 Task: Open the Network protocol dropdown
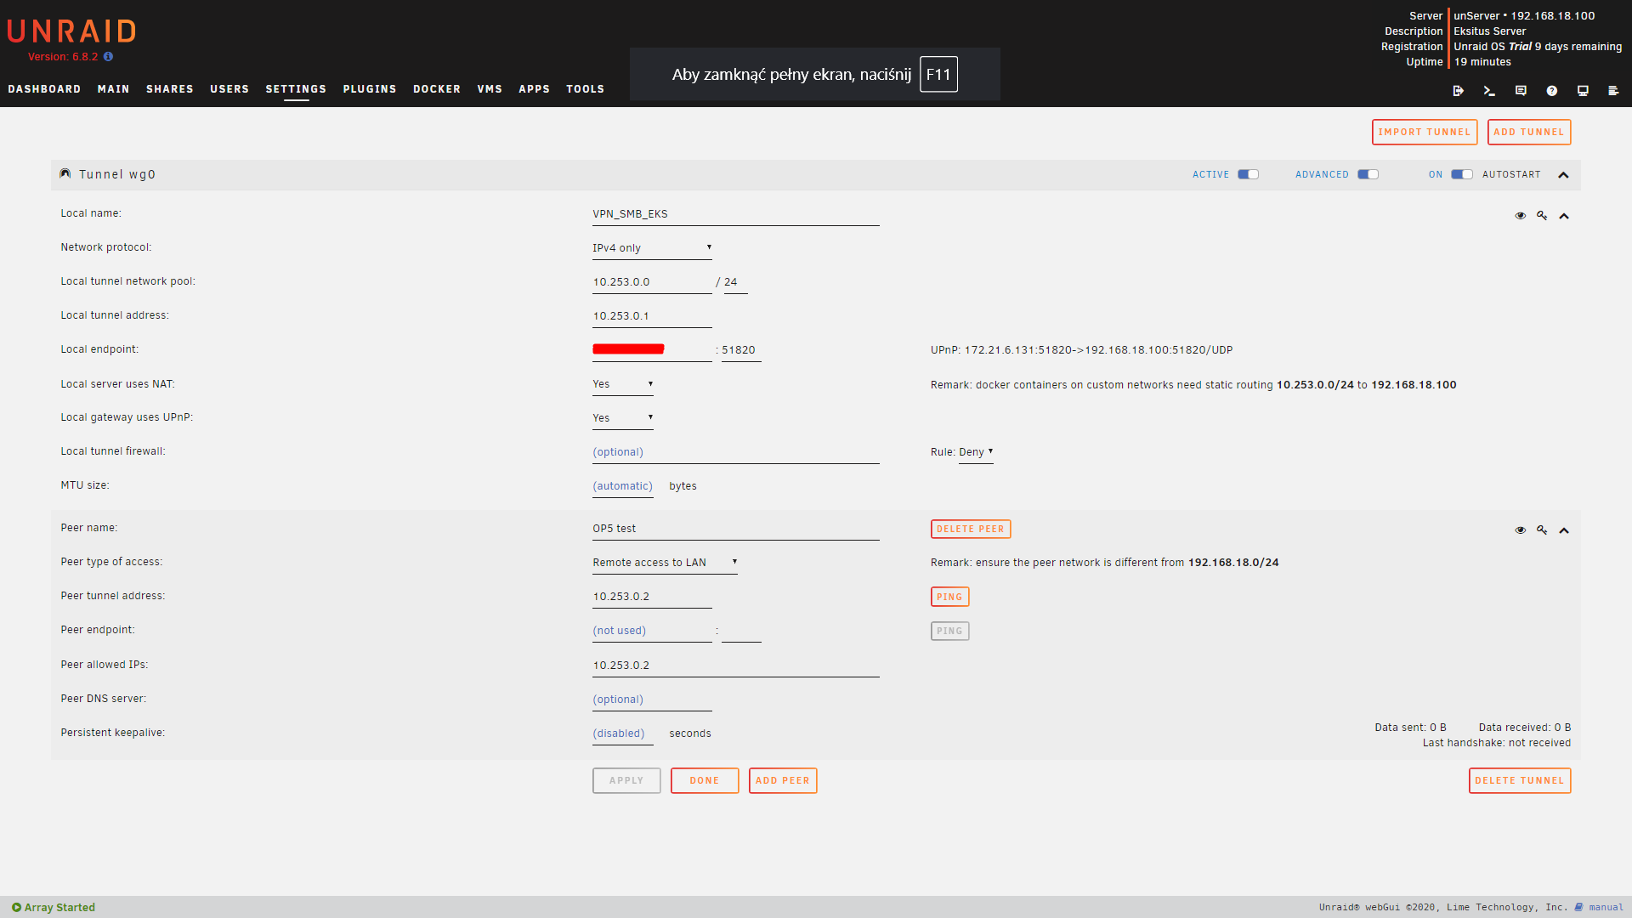tap(652, 248)
